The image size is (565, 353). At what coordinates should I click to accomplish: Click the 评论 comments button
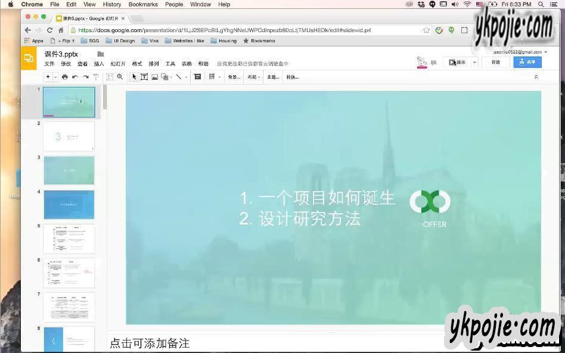tap(496, 62)
